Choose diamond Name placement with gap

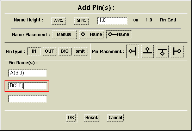coord(92,35)
